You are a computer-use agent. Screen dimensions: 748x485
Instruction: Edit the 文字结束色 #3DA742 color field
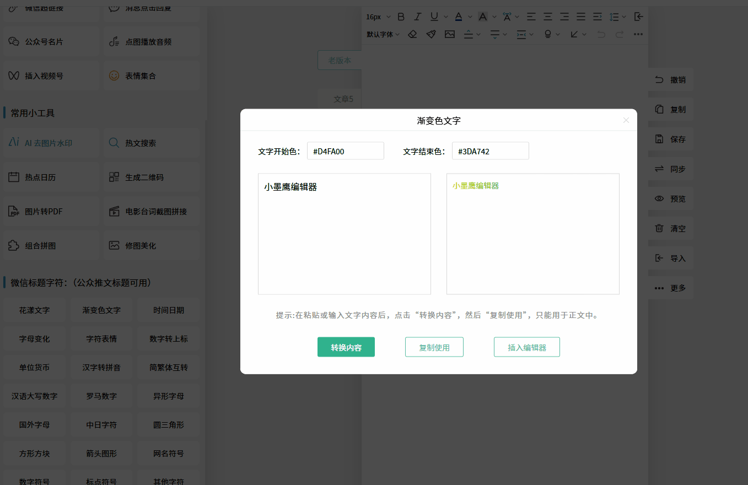coord(491,151)
